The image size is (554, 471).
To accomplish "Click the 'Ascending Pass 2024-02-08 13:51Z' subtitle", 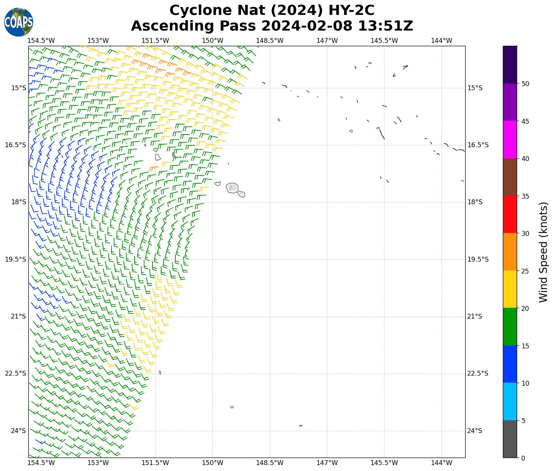I will point(272,26).
